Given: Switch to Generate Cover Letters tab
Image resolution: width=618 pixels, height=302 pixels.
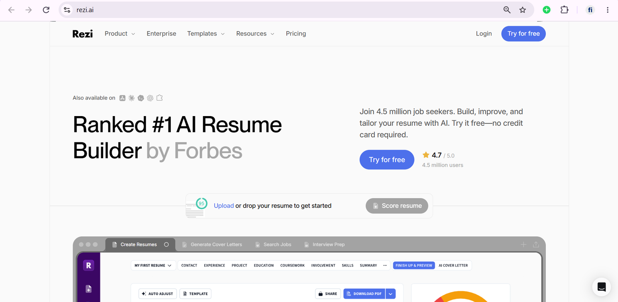Looking at the screenshot, I should click(212, 245).
